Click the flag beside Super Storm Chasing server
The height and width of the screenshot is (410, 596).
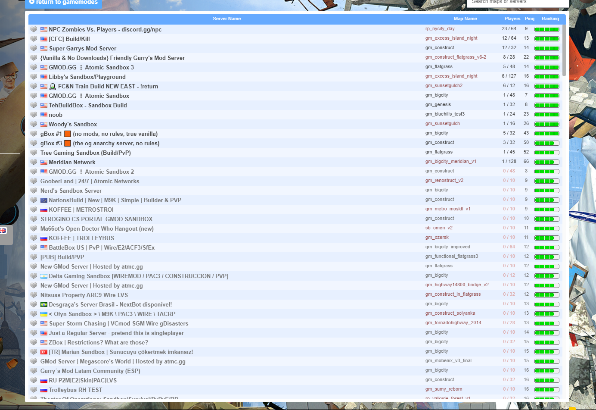point(44,324)
